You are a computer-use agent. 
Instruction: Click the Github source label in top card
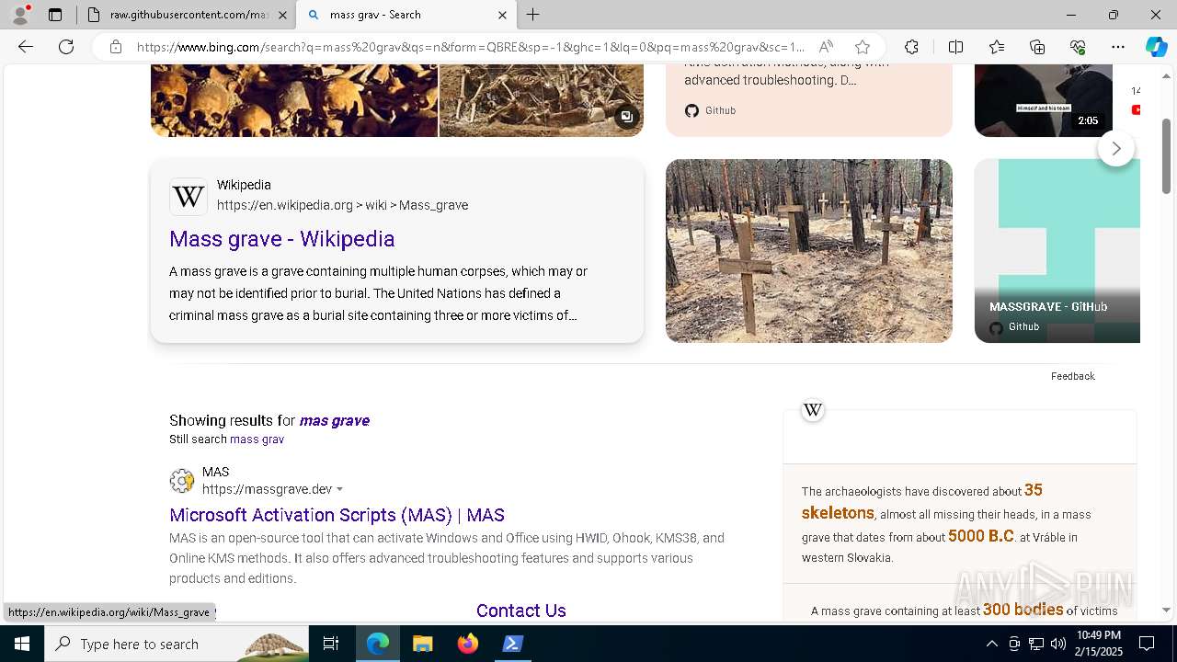tap(721, 110)
